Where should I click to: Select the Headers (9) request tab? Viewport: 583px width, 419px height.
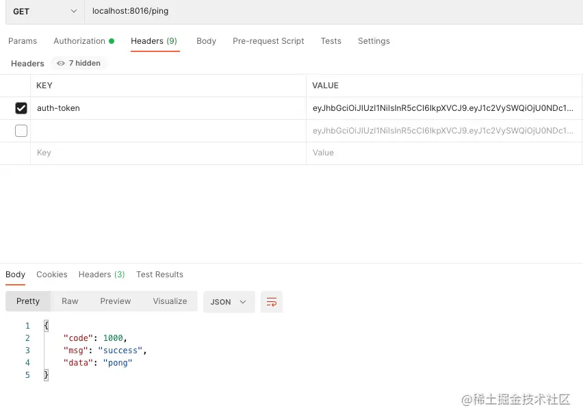(154, 41)
